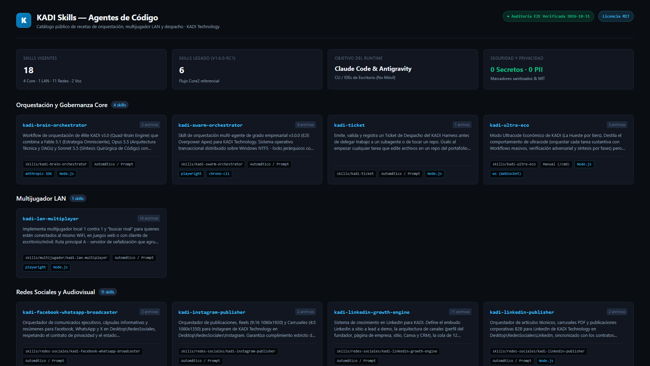Viewport: 650px width, 366px height.
Task: Click the 'ws (WebSocket)' tag
Action: pyautogui.click(x=507, y=174)
